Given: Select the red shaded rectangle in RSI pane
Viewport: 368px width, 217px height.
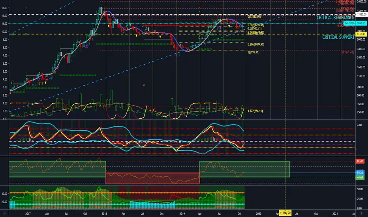Looking at the screenshot, I should pyautogui.click(x=153, y=178).
